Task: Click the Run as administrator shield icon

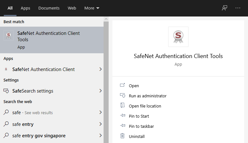Action: [123, 95]
